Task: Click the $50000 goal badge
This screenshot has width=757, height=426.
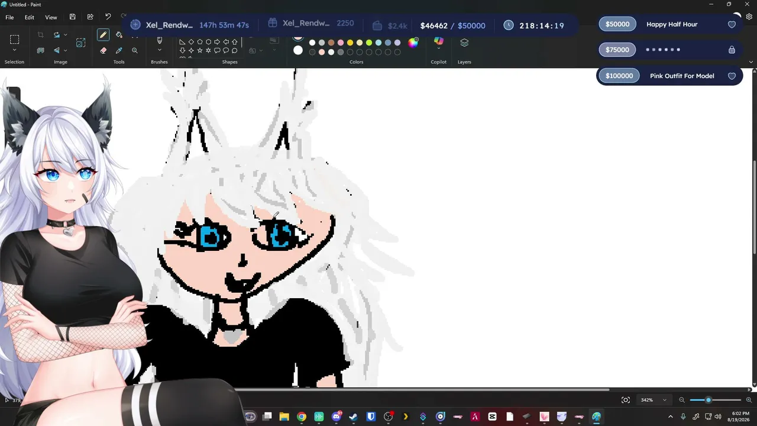Action: click(617, 24)
